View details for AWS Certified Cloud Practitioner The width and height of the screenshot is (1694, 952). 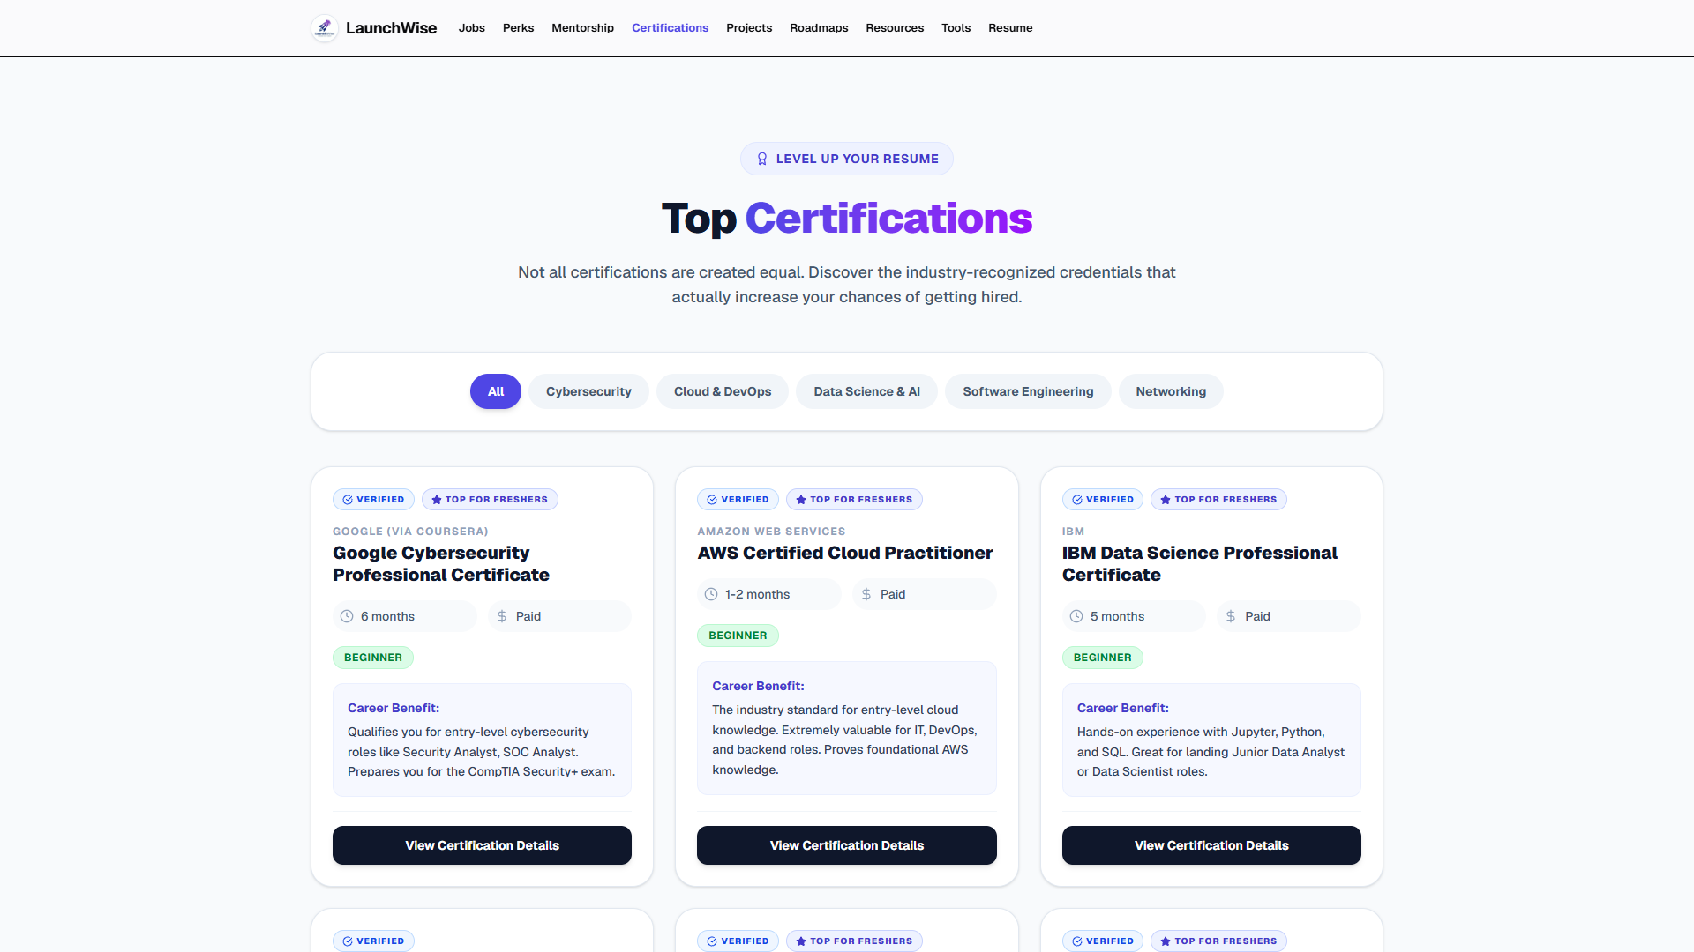click(847, 845)
